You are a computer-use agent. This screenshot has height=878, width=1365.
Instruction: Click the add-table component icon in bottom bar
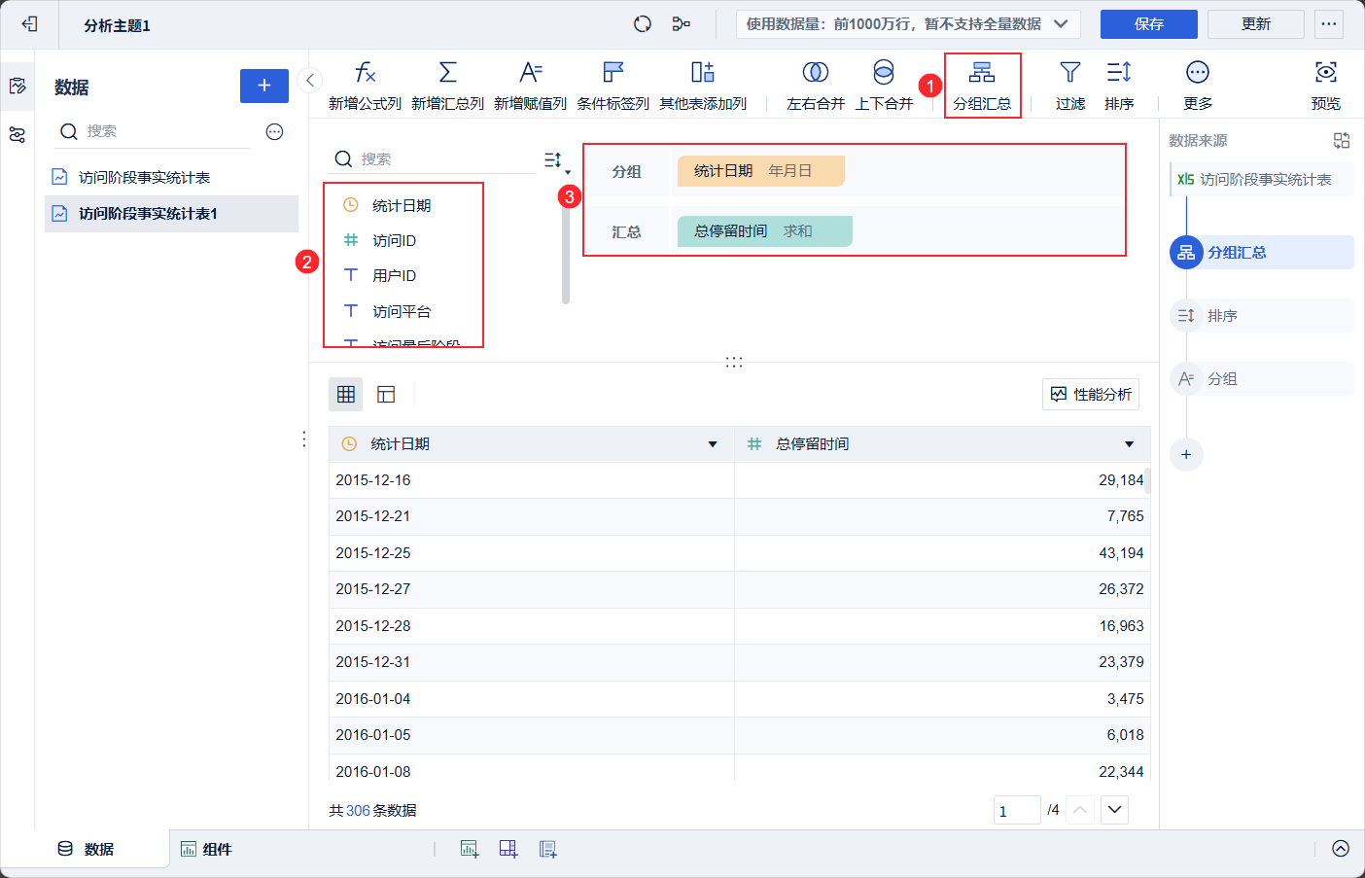508,849
